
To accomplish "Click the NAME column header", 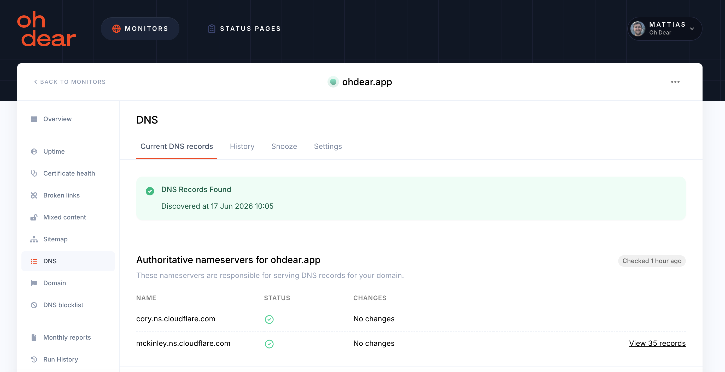I will [x=146, y=298].
